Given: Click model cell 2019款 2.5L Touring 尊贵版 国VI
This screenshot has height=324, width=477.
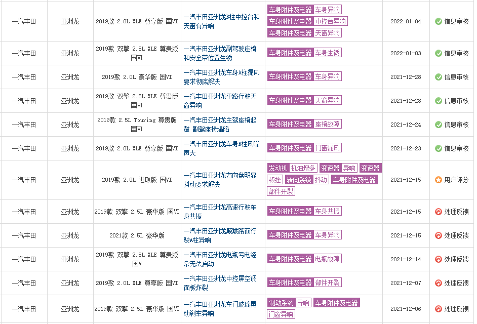Looking at the screenshot, I should click(x=137, y=125).
